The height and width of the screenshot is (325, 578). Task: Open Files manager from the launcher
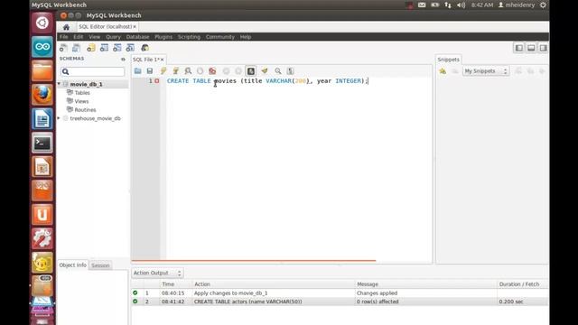(x=42, y=70)
